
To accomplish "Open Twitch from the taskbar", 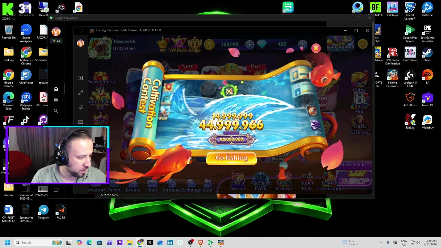I will (119, 242).
